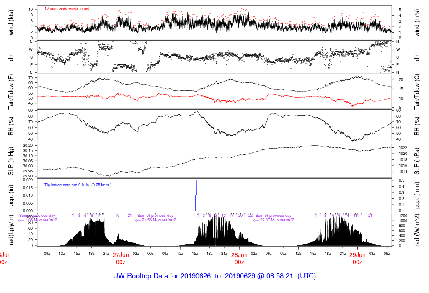The height and width of the screenshot is (293, 429).
Task: Click the '0.005' precipitation tick label
Action: (x=28, y=203)
